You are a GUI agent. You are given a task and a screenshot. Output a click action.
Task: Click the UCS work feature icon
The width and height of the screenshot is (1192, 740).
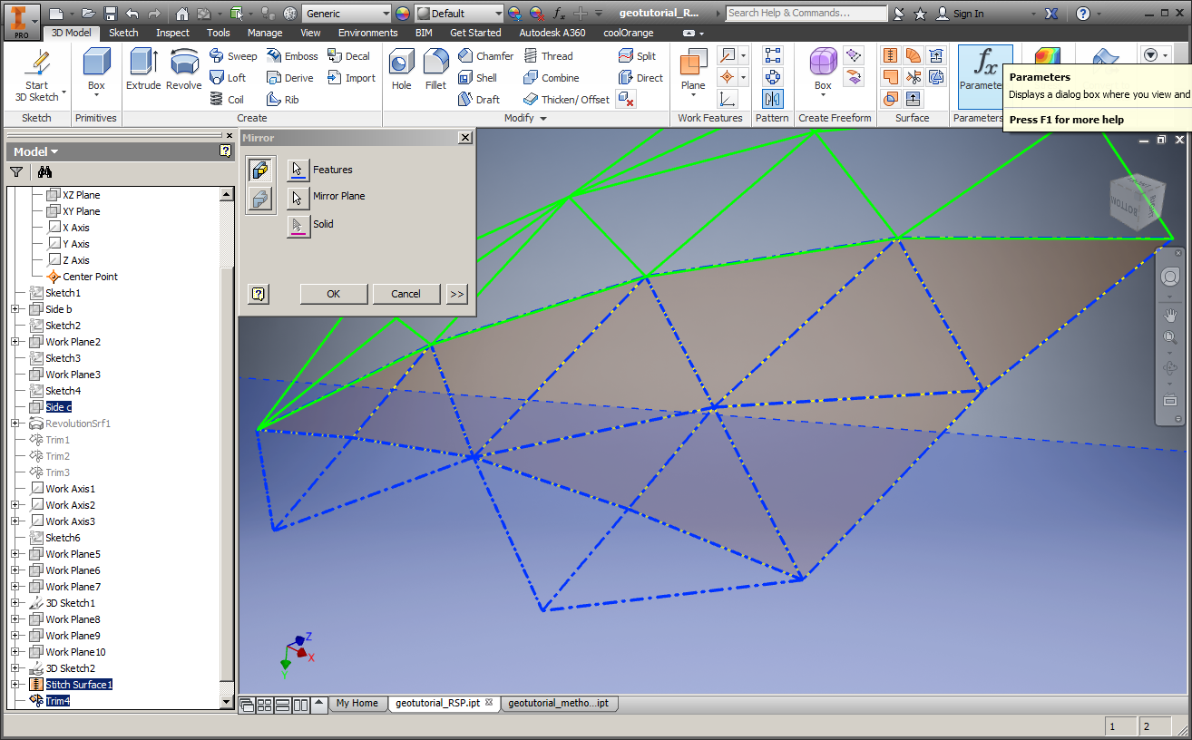728,99
